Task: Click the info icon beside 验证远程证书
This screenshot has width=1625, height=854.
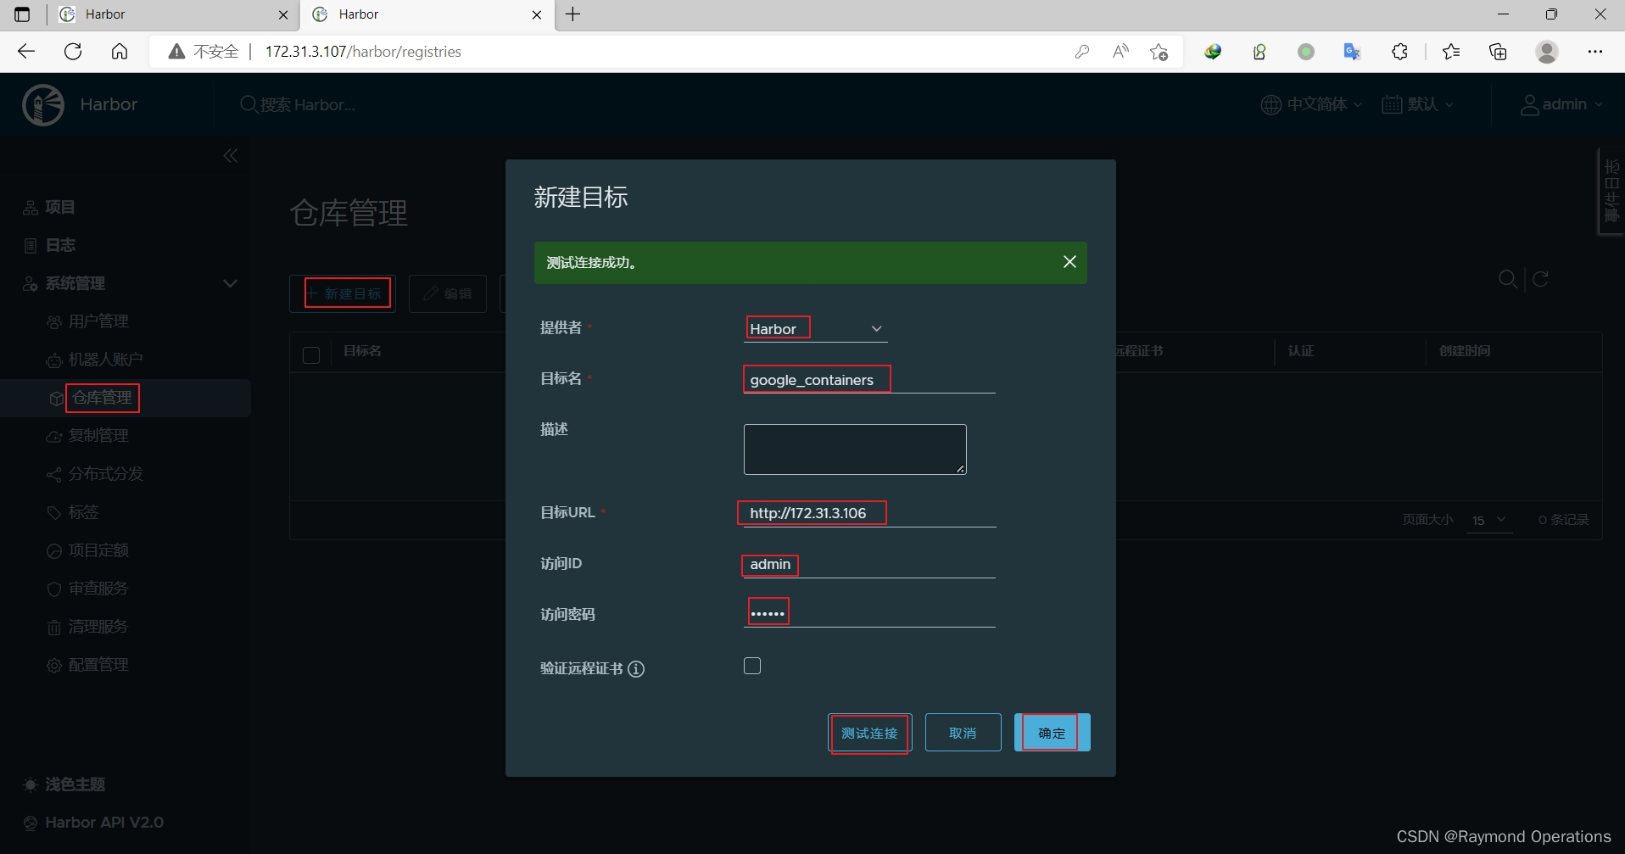Action: coord(636,669)
